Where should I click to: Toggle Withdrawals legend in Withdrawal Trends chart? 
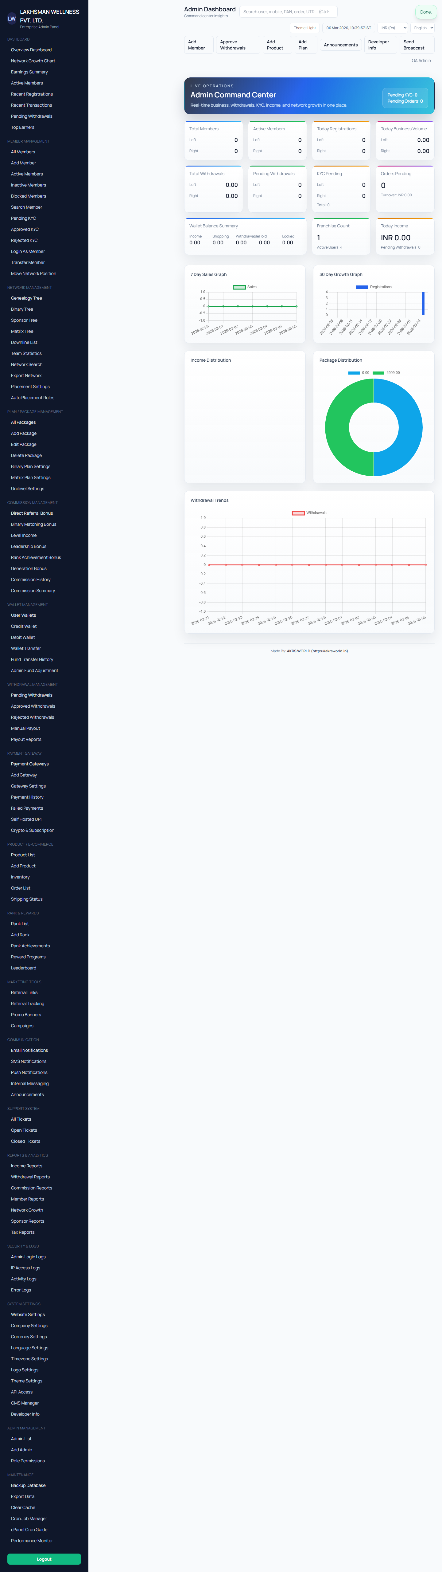(x=298, y=513)
